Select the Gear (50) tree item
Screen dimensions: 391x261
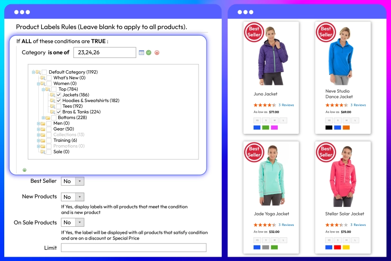point(64,129)
